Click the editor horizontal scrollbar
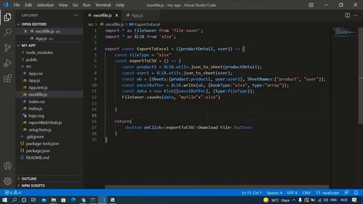This screenshot has height=204, width=363. pyautogui.click(x=217, y=186)
